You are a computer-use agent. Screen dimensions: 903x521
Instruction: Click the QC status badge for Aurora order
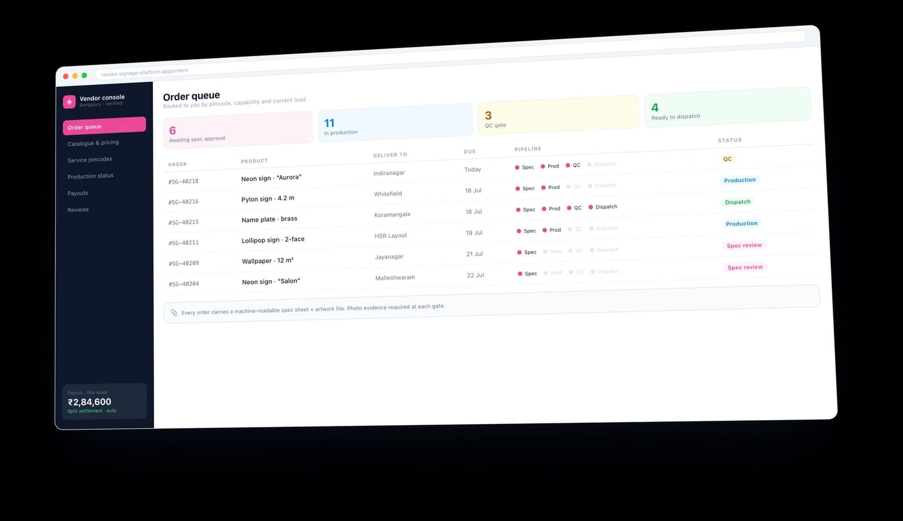(727, 159)
